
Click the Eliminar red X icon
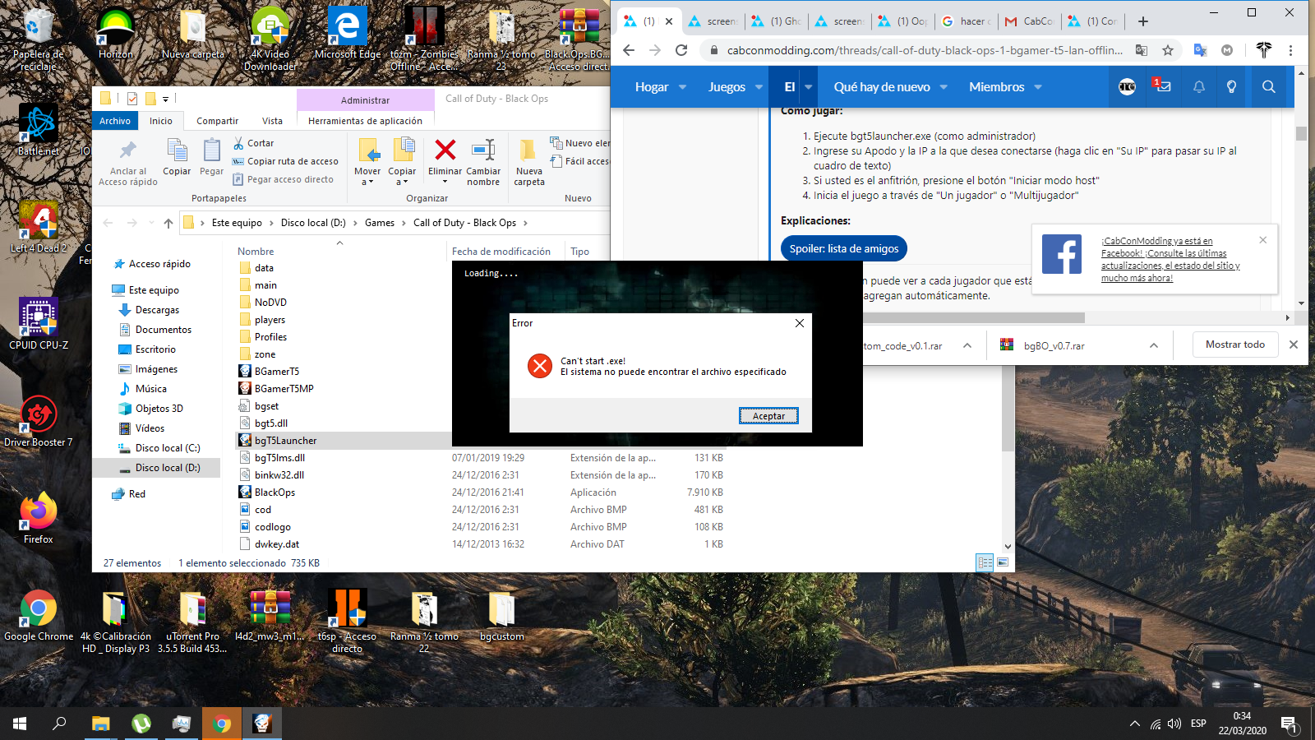445,150
